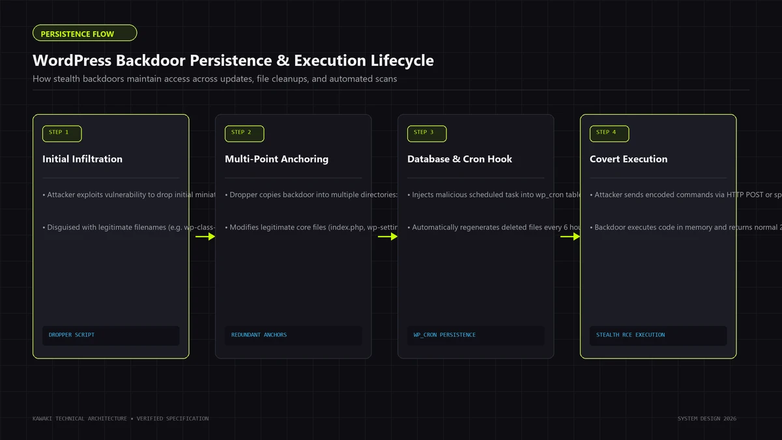782x440 pixels.
Task: Click the STEALTH RCE EXECUTION tag
Action: pyautogui.click(x=658, y=335)
